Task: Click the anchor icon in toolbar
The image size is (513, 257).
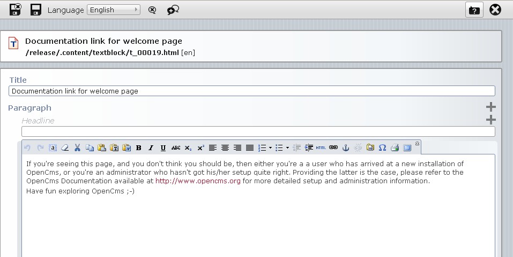Action: tap(346, 148)
